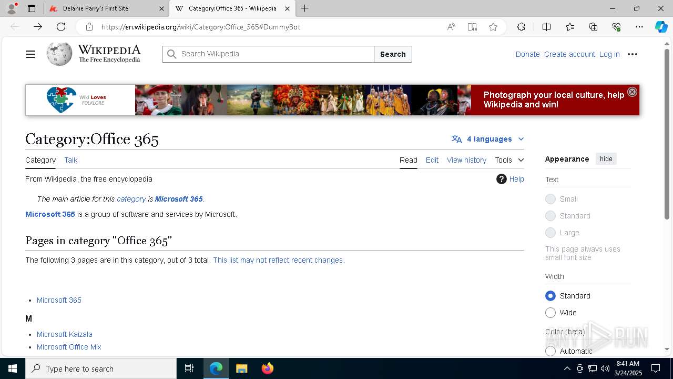Open the Windows Start menu
This screenshot has height=379, width=673.
point(13,368)
